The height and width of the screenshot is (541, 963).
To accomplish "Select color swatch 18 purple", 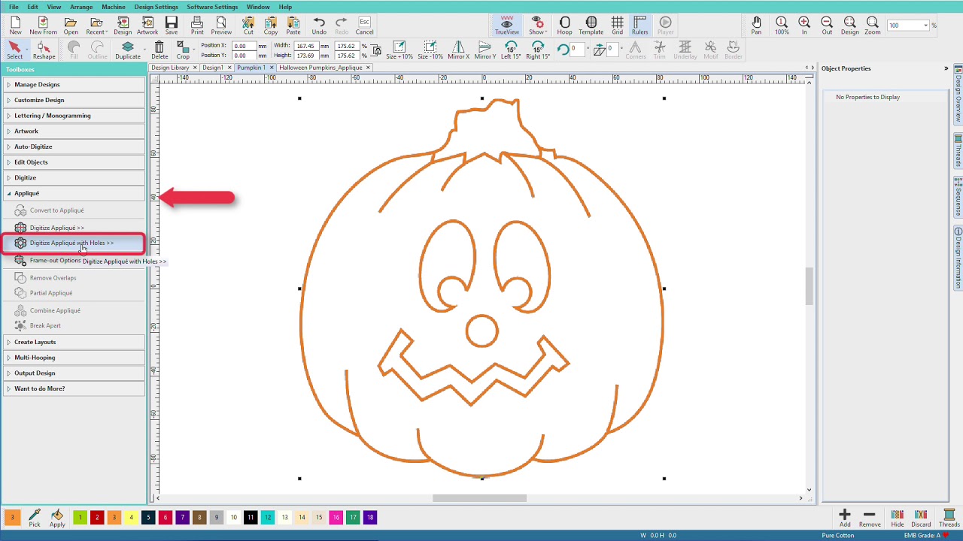I will pos(370,517).
